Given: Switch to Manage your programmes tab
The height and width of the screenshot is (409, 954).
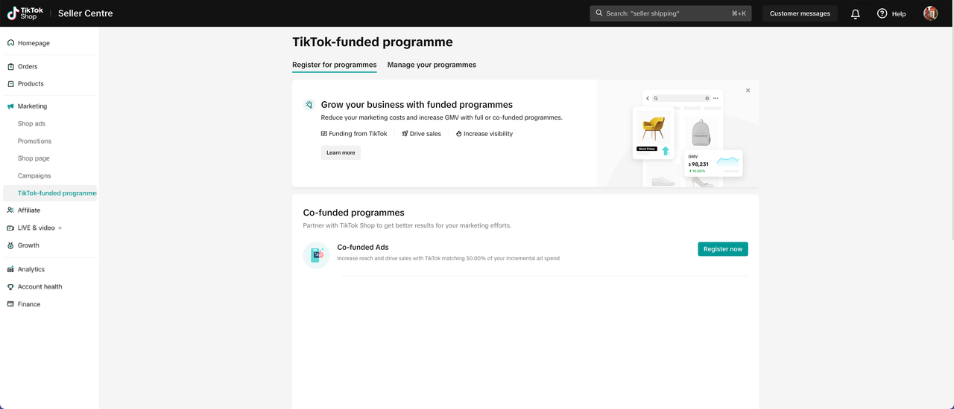Looking at the screenshot, I should [432, 65].
